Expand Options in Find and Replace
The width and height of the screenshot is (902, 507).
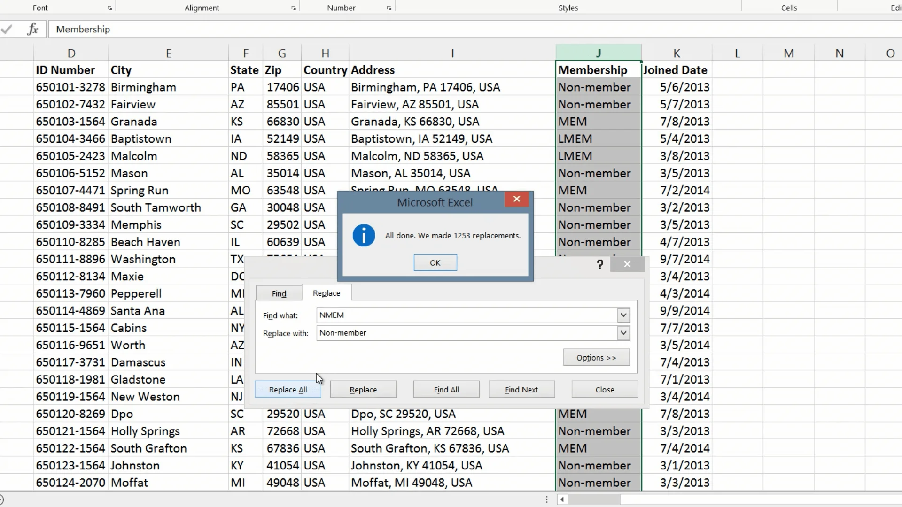pyautogui.click(x=596, y=358)
